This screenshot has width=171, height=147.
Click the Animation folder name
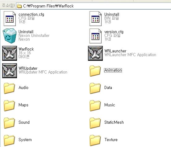113,70
